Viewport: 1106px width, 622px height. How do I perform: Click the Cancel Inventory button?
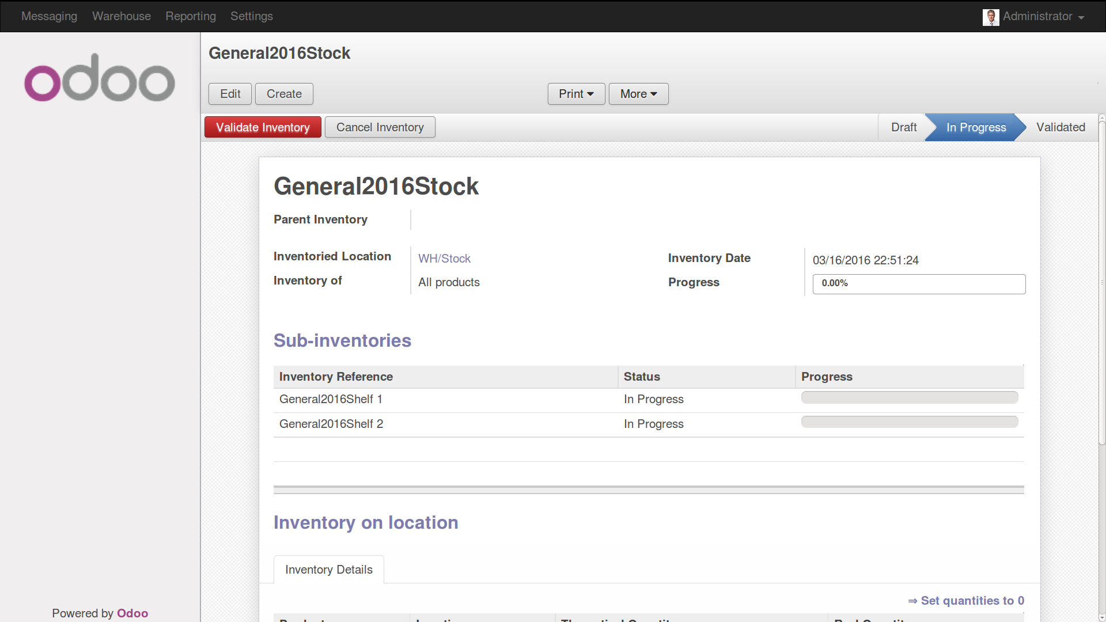[x=380, y=127]
